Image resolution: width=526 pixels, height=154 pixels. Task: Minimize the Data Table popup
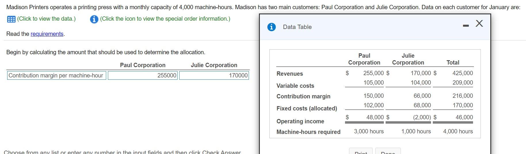[x=466, y=26]
